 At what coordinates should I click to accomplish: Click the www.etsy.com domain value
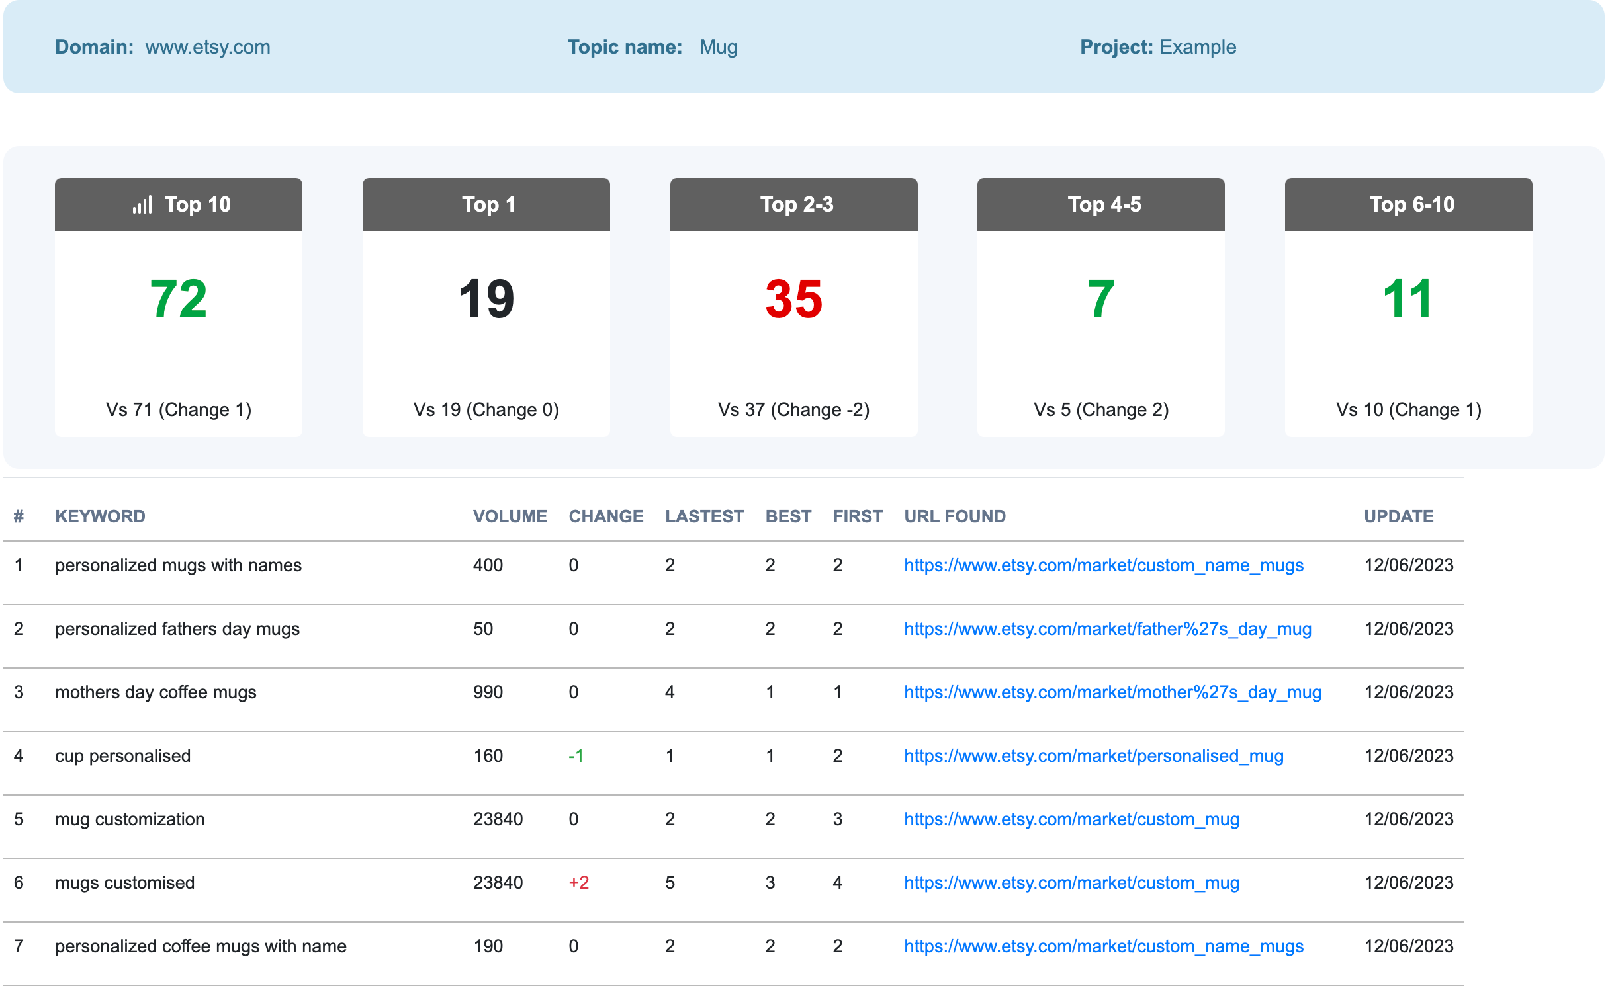click(x=208, y=48)
